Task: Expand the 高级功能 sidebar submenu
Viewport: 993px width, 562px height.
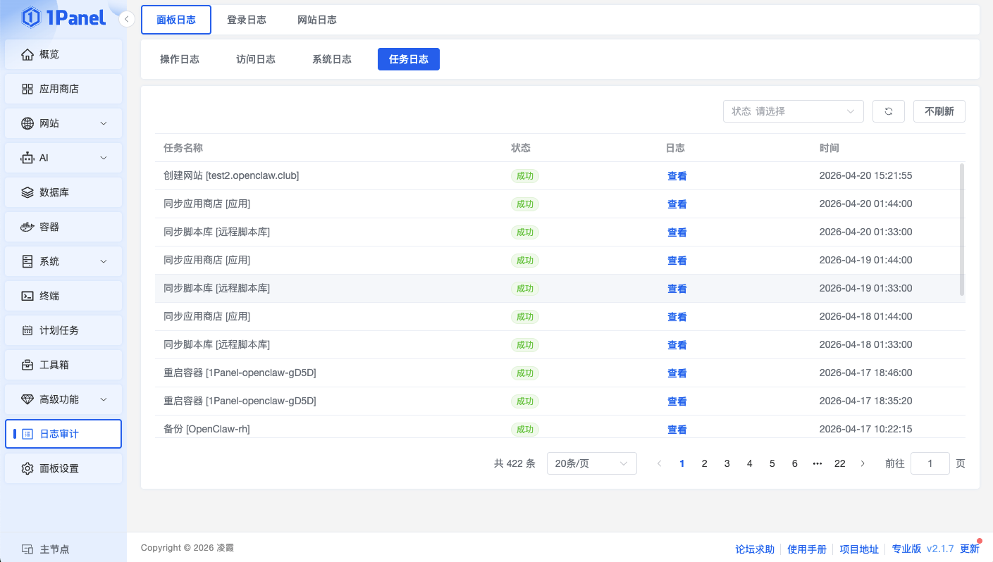Action: click(104, 399)
